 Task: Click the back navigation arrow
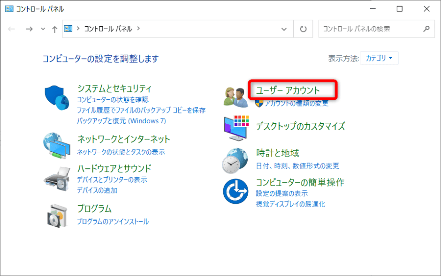pyautogui.click(x=11, y=29)
